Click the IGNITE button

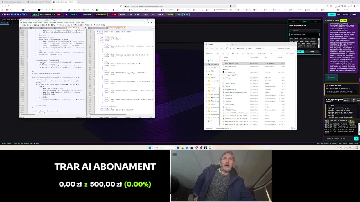(x=59, y=14)
